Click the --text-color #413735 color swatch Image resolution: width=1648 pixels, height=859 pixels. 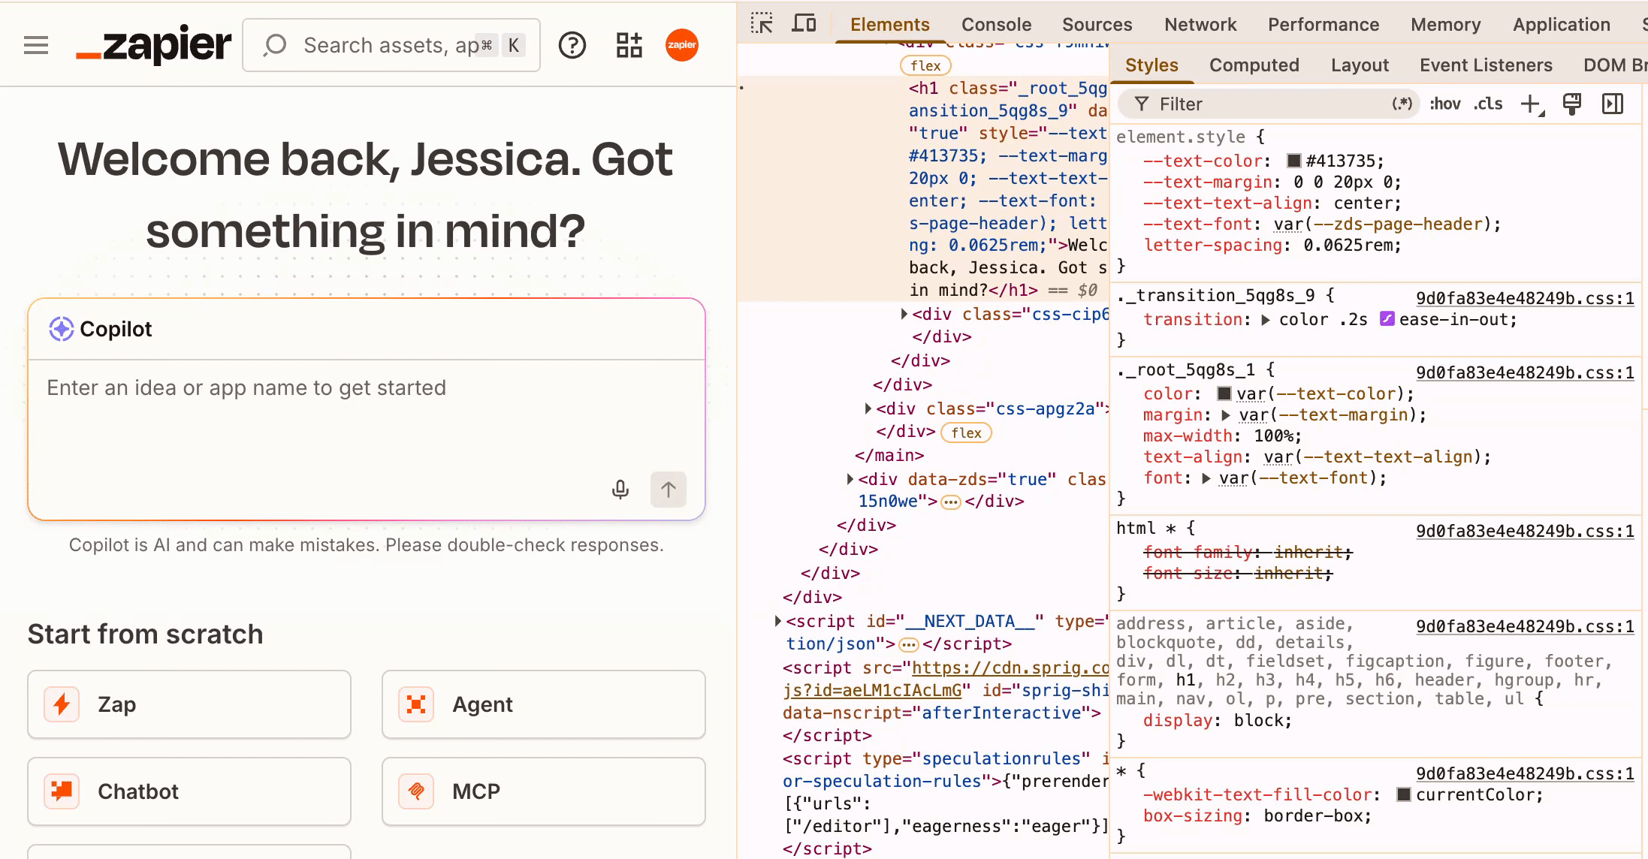(1293, 161)
